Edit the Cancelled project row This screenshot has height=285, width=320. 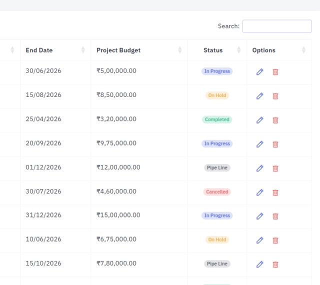coord(260,192)
